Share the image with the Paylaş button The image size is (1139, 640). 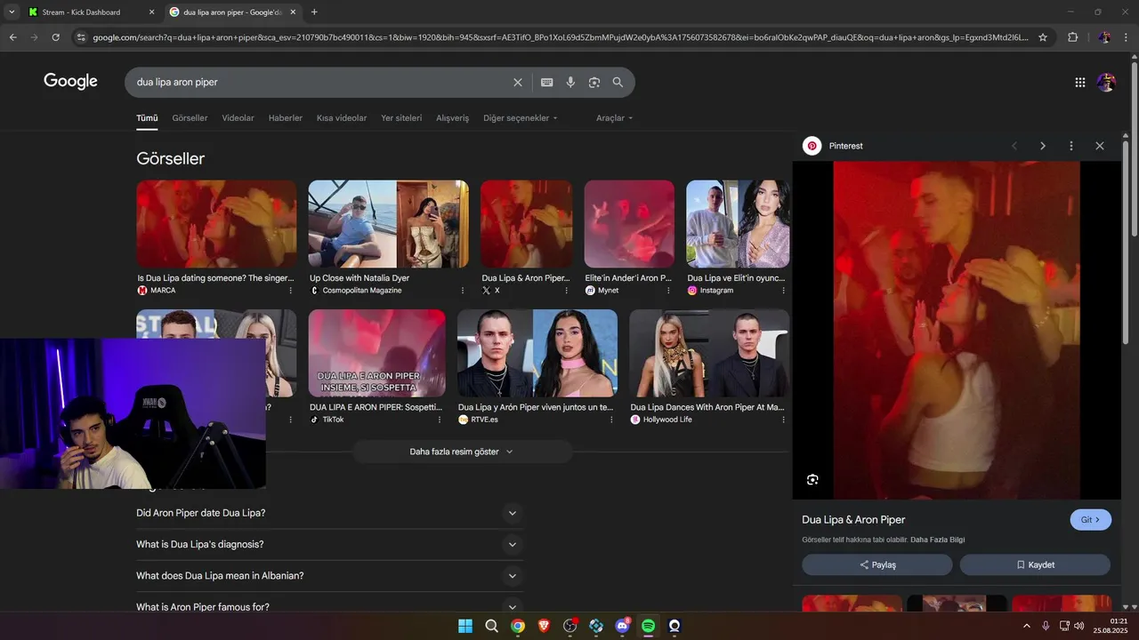tap(877, 564)
